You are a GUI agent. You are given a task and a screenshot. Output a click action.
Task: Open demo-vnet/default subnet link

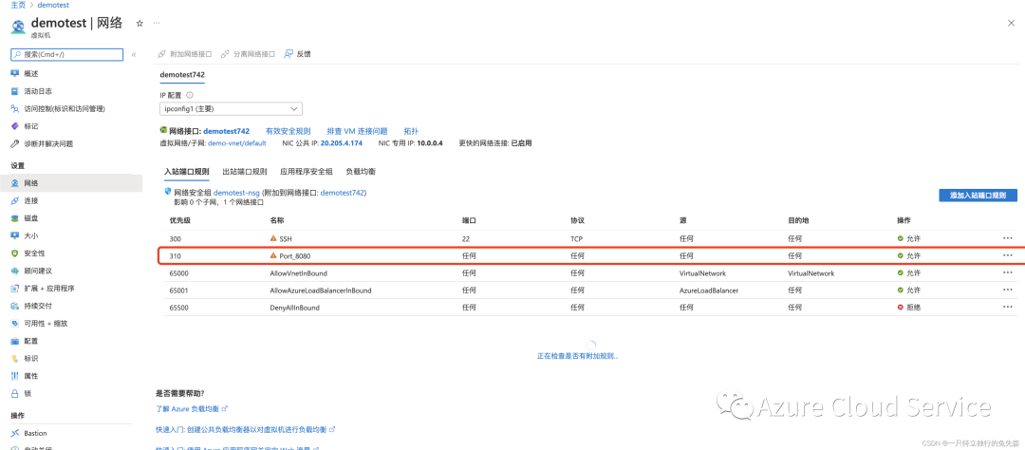236,142
